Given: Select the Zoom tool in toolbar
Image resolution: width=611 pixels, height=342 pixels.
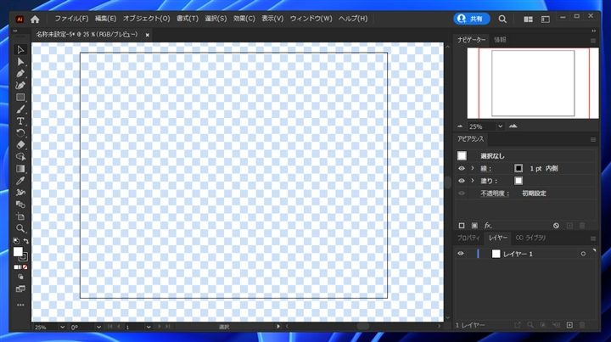Looking at the screenshot, I should click(x=20, y=228).
